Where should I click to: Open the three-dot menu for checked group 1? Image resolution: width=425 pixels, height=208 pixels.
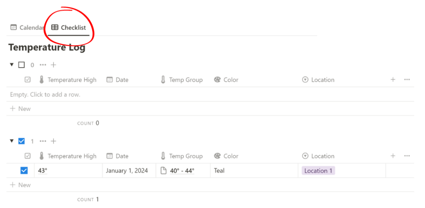pyautogui.click(x=43, y=141)
